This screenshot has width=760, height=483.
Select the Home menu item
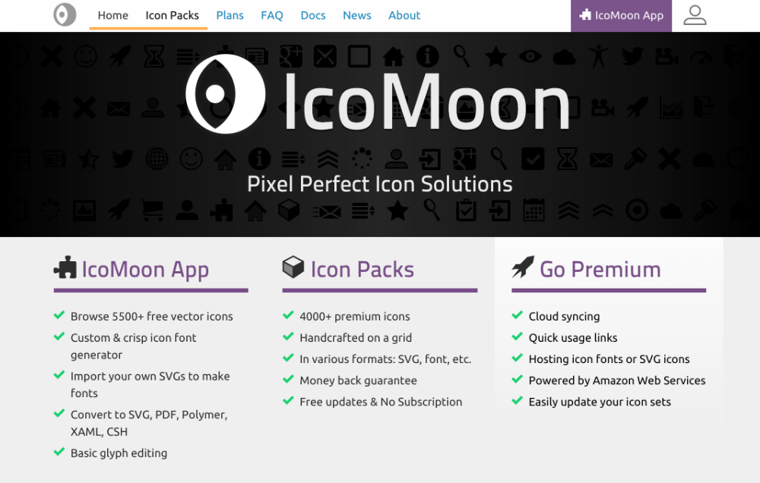pos(112,14)
